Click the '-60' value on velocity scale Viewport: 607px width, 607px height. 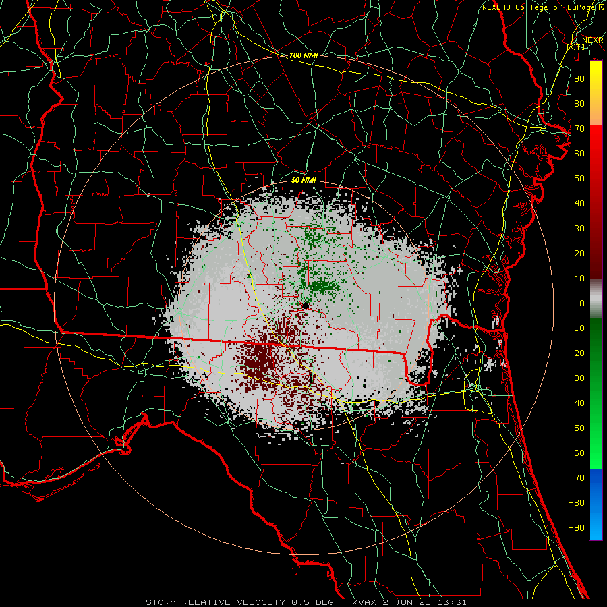[x=577, y=453]
